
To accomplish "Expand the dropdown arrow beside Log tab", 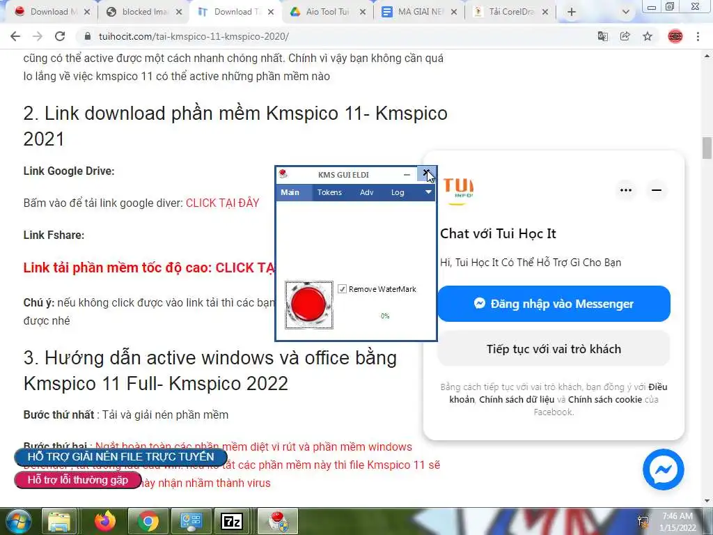I will point(428,192).
